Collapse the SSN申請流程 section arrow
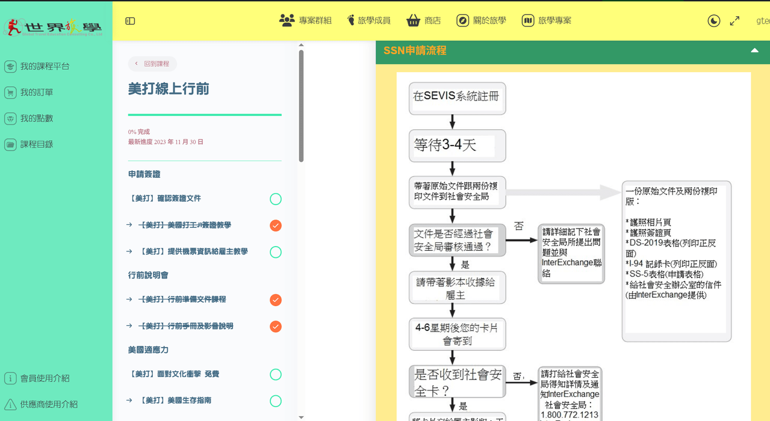This screenshot has width=770, height=421. [x=754, y=51]
